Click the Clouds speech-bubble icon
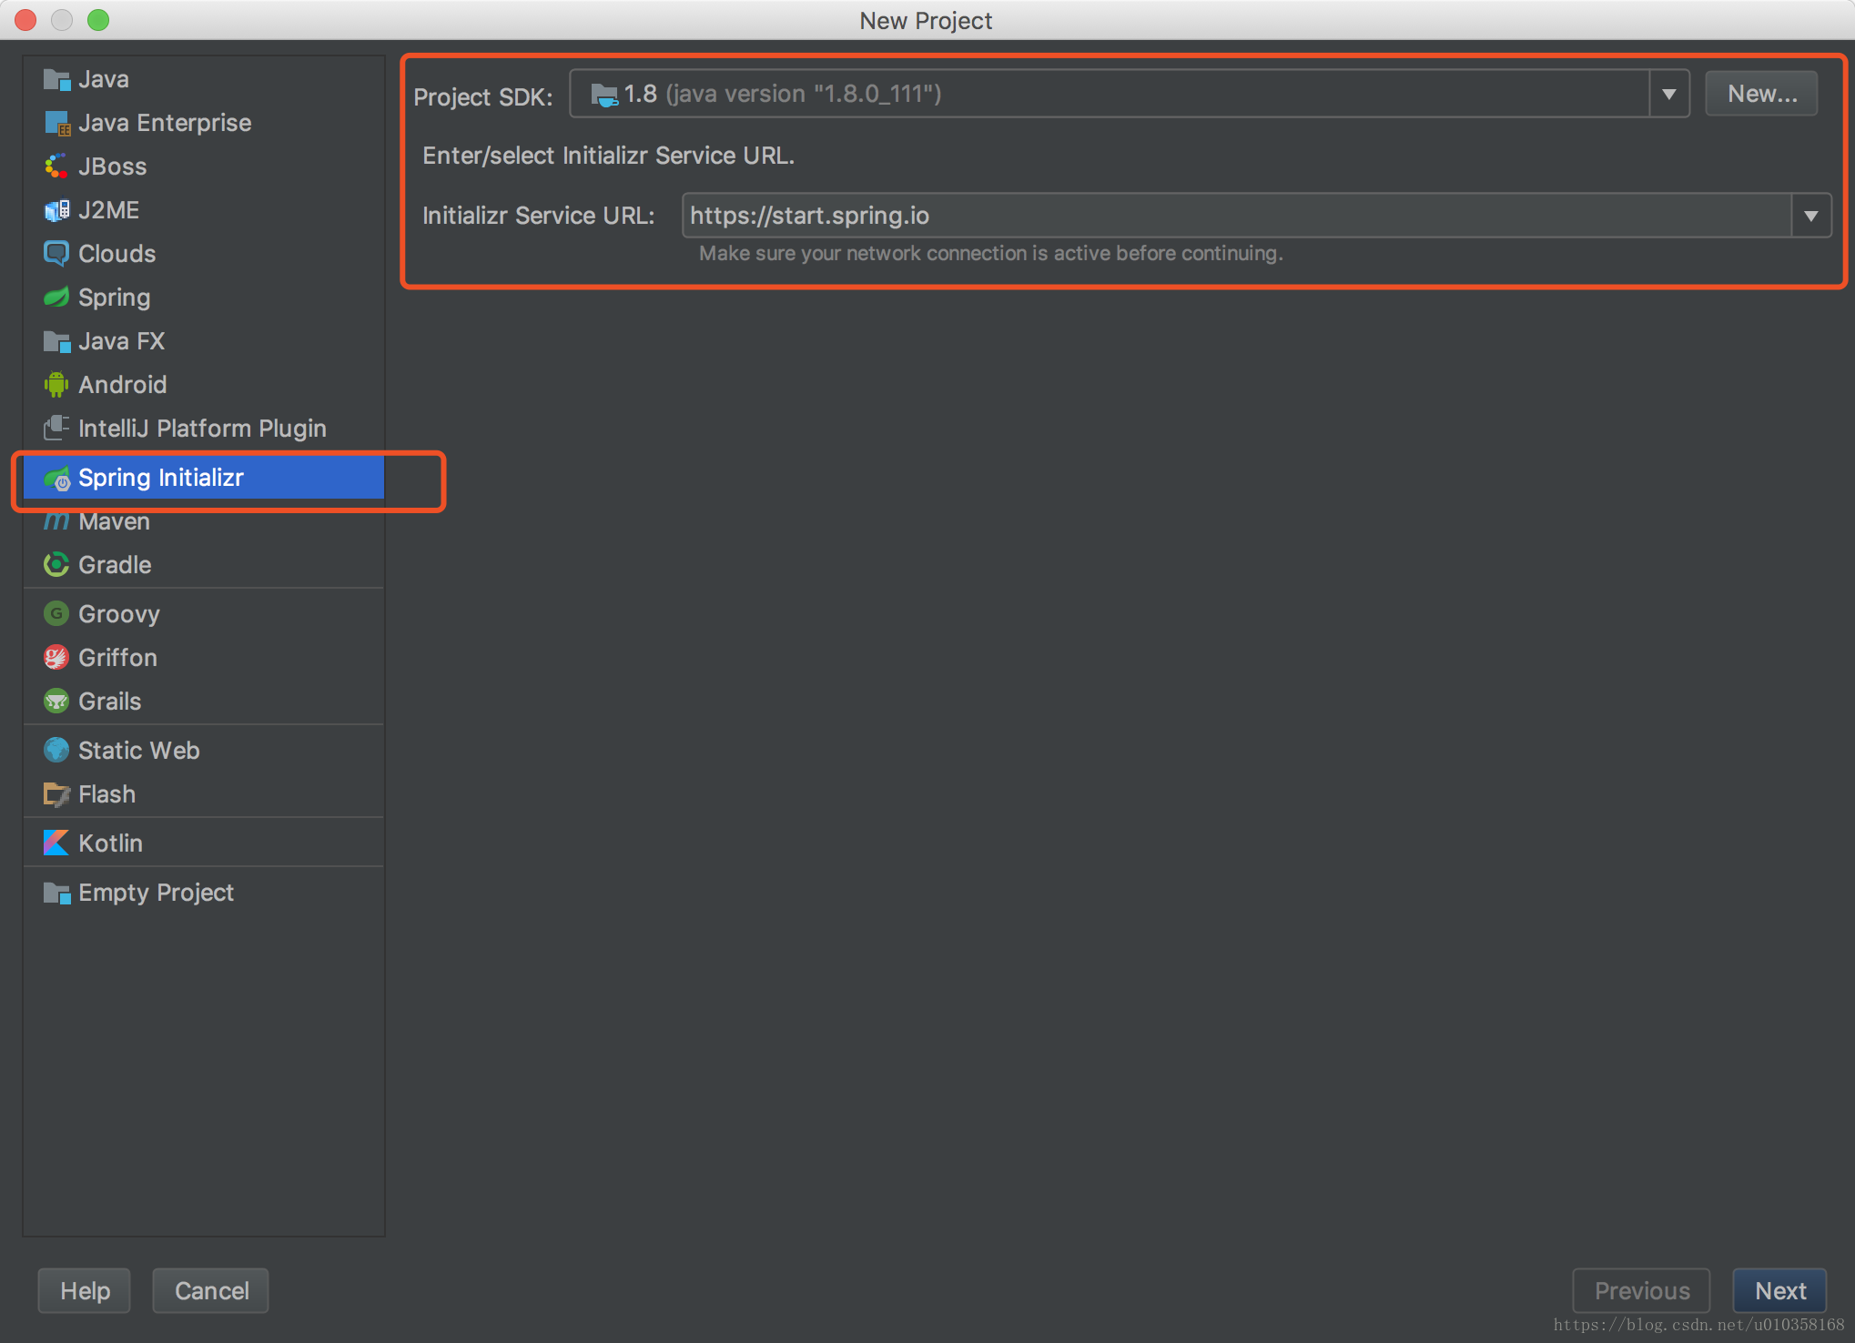 56,254
